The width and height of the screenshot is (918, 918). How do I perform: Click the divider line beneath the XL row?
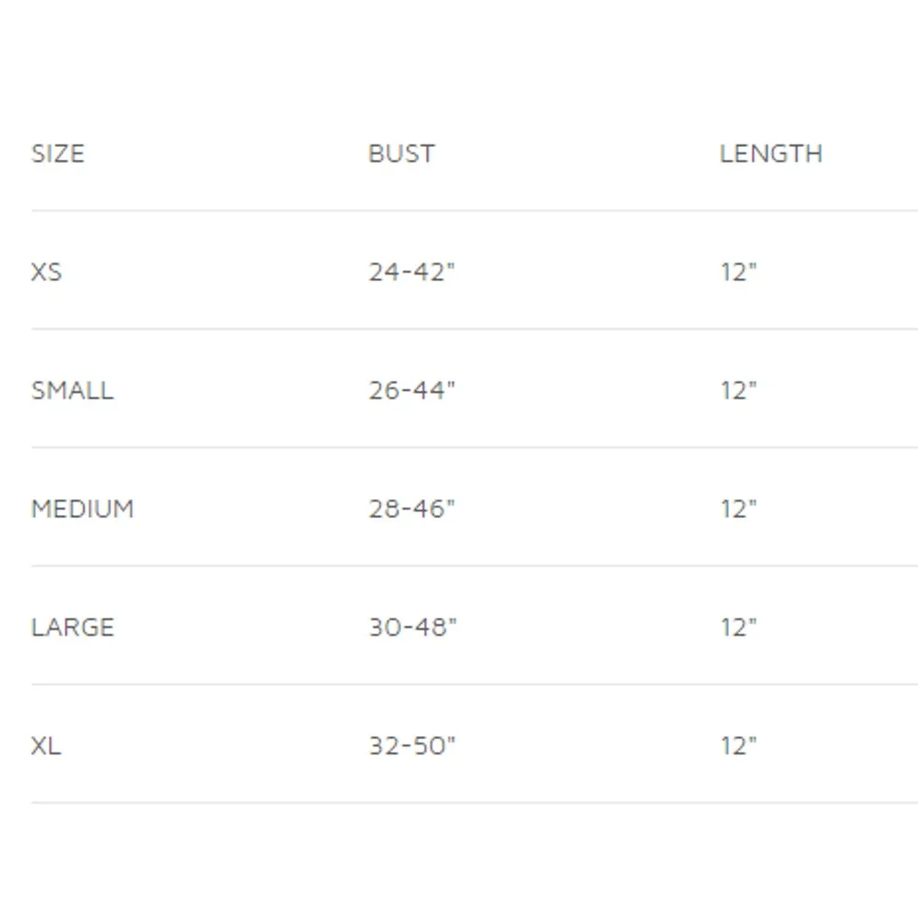tap(475, 802)
